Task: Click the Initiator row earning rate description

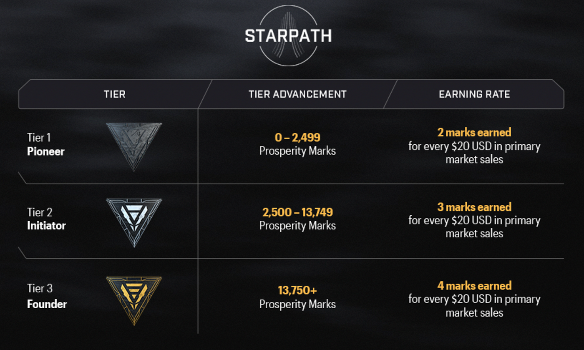Action: click(x=474, y=227)
